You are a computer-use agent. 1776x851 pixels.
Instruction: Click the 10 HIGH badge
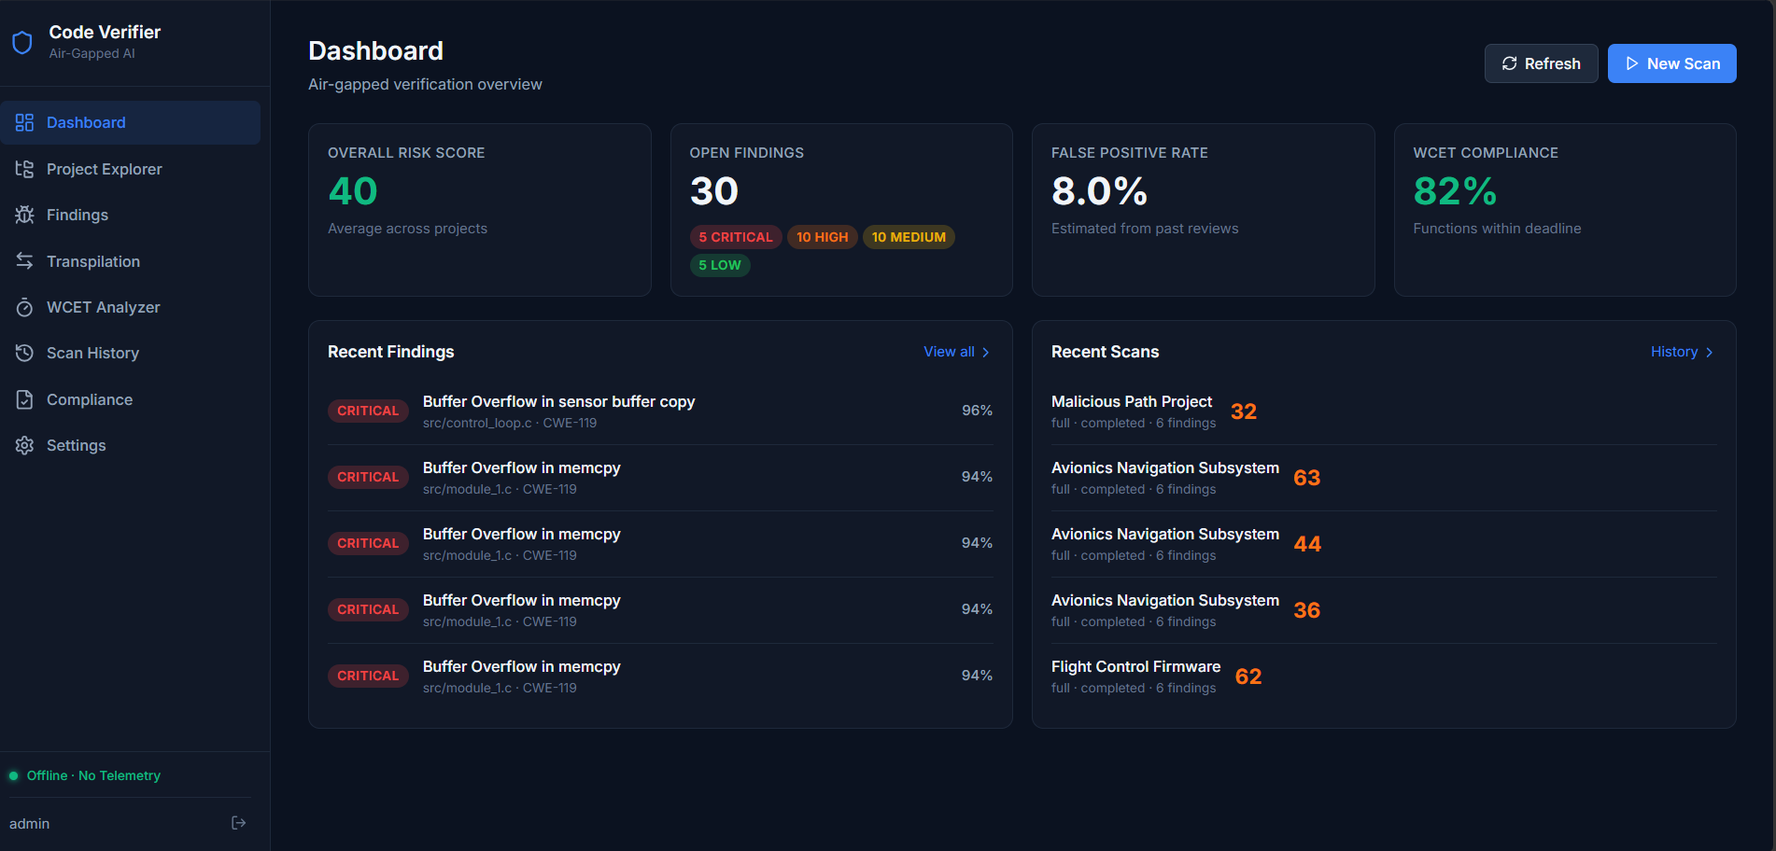[822, 237]
